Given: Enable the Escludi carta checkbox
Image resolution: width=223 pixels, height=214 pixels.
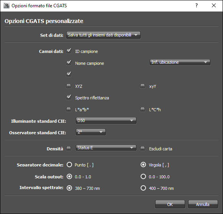Looking at the screenshot, I should pos(143,148).
